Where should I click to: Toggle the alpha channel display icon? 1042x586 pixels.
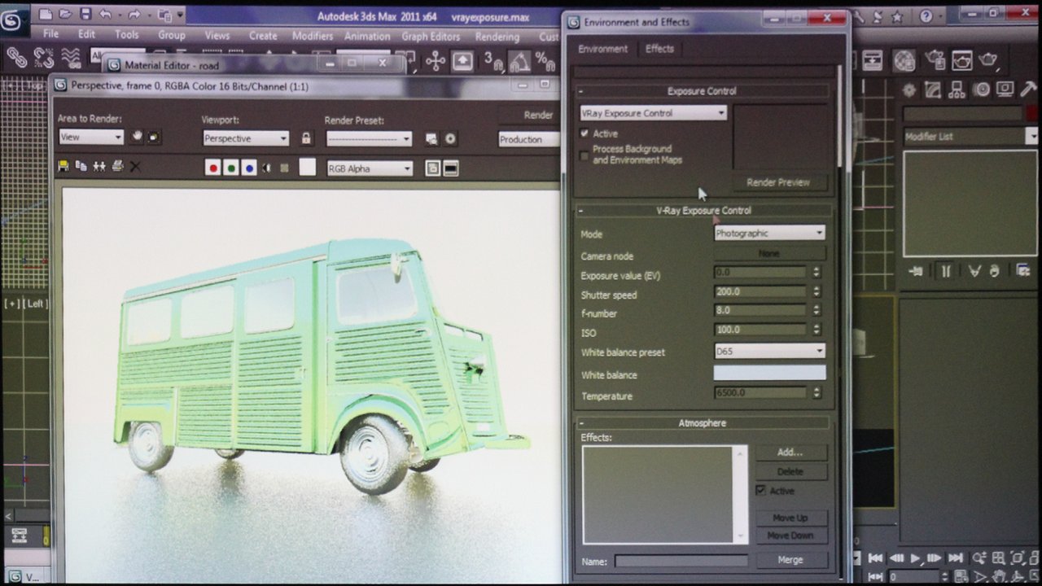point(267,168)
